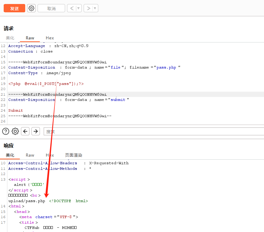Focus the 搜索 search input field
This screenshot has height=232, width=264.
click(x=154, y=131)
